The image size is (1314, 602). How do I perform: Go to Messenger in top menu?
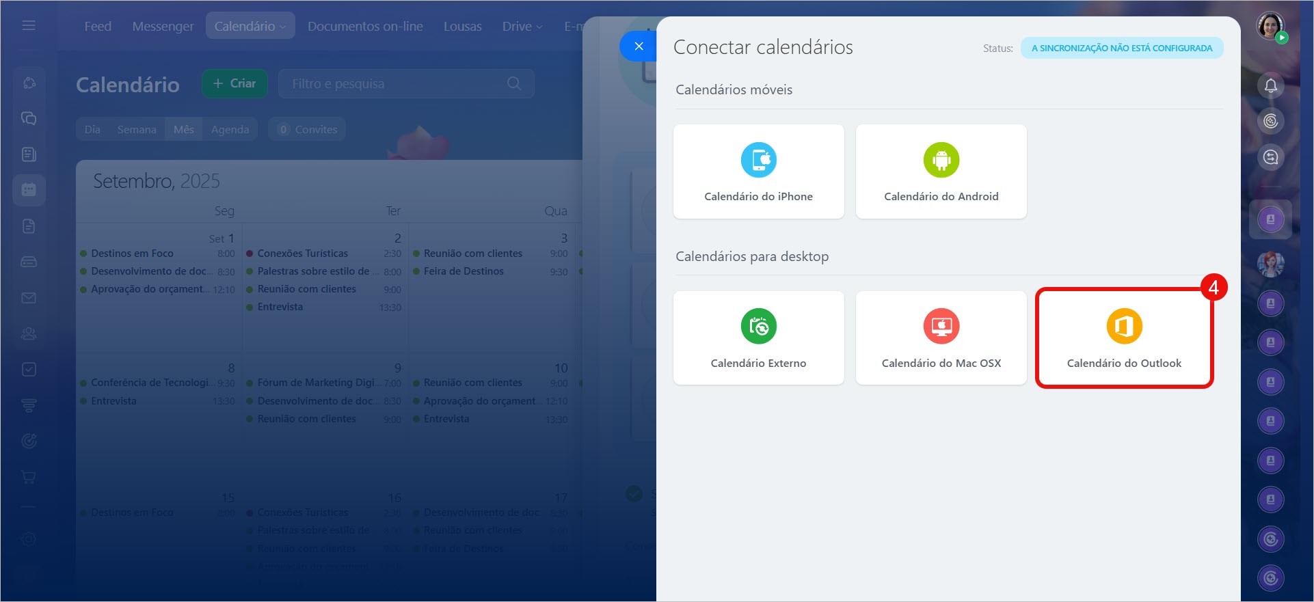pos(163,26)
